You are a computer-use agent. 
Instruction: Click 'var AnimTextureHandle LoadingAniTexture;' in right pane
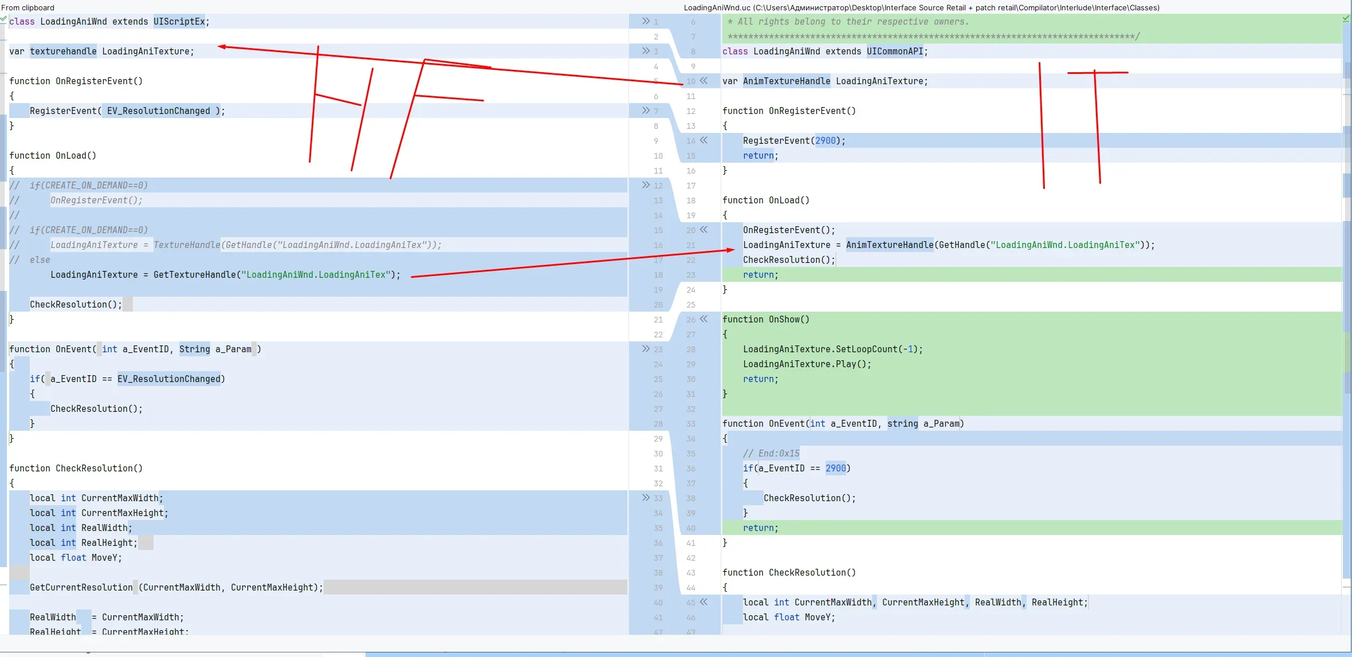coord(825,81)
